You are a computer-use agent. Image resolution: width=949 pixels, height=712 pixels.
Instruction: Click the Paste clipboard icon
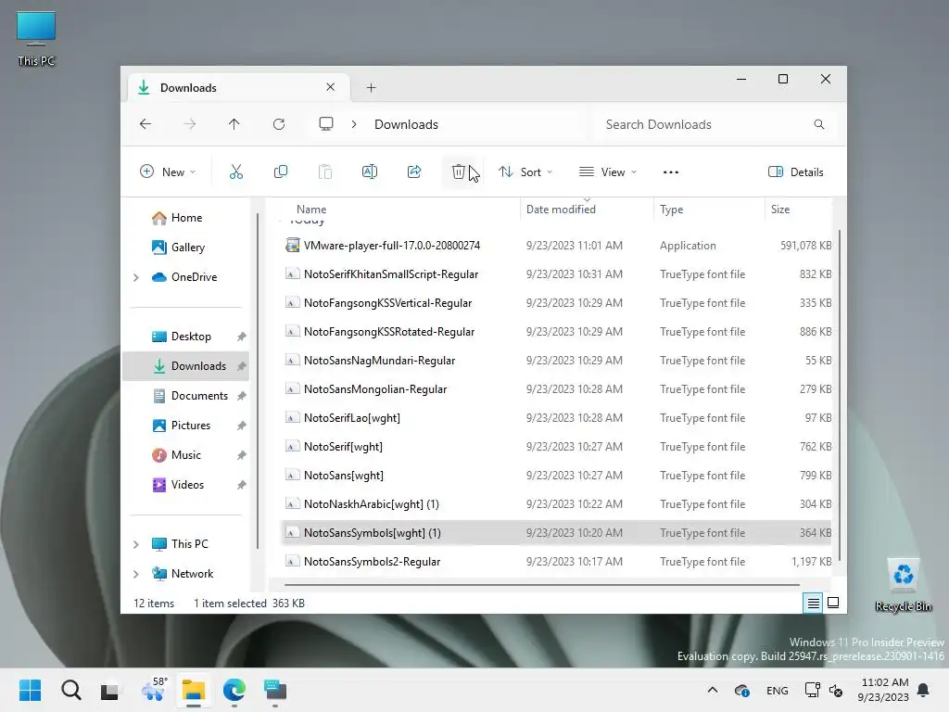(325, 172)
